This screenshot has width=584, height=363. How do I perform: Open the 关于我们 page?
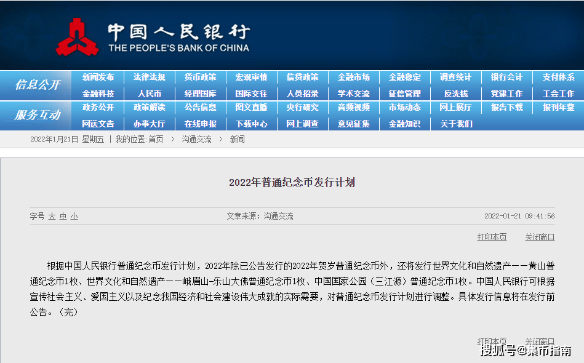pos(455,124)
